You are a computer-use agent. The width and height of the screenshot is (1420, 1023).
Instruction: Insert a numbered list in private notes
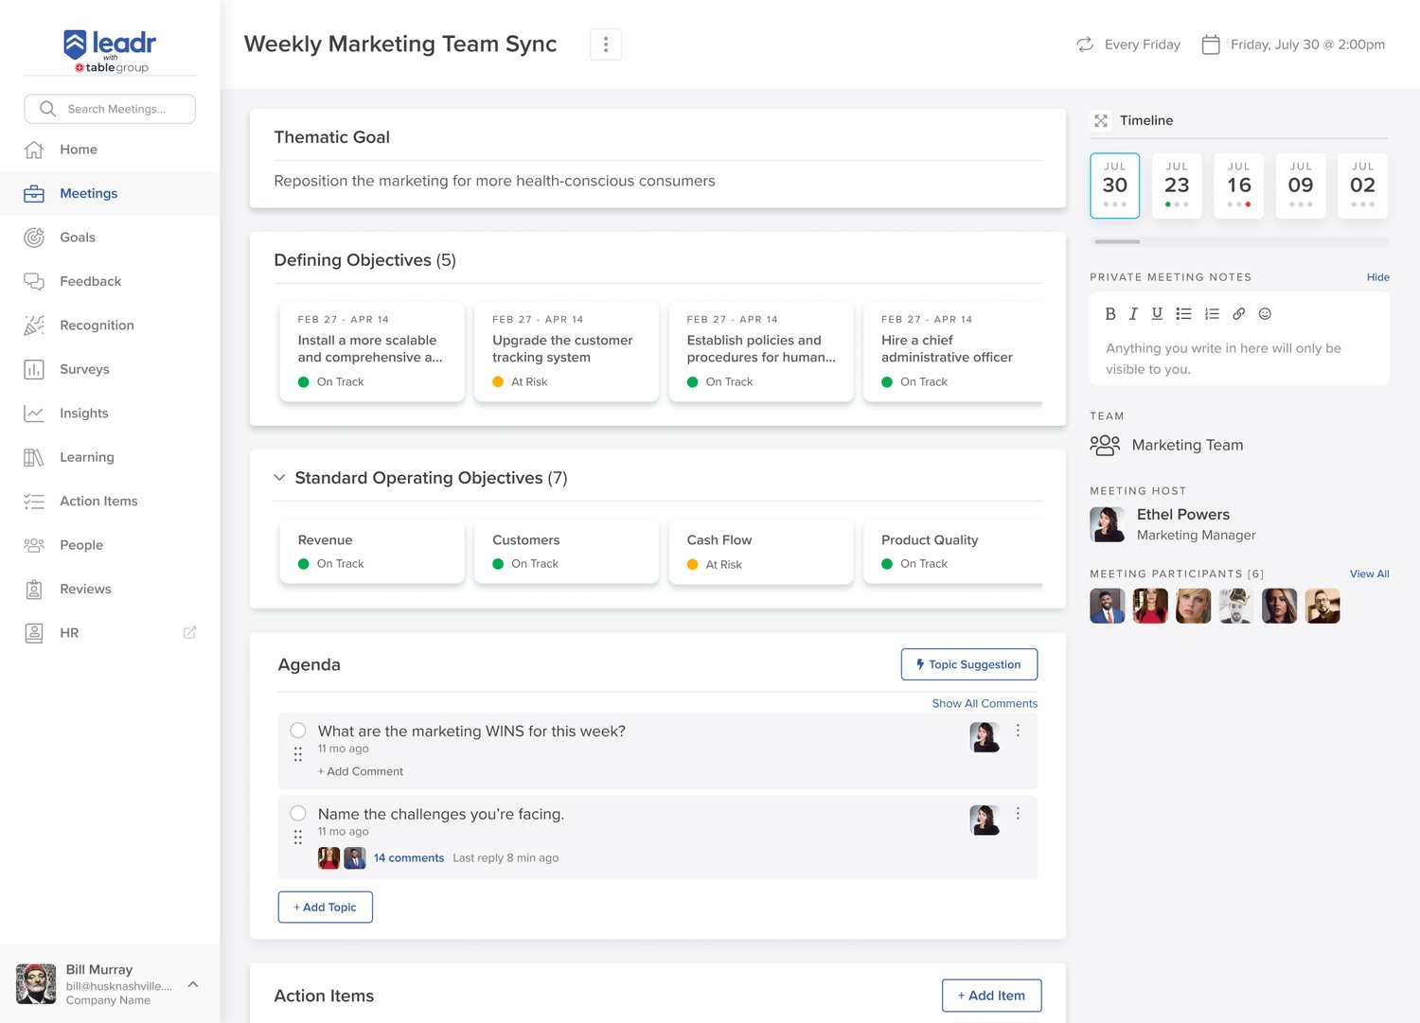pos(1212,313)
